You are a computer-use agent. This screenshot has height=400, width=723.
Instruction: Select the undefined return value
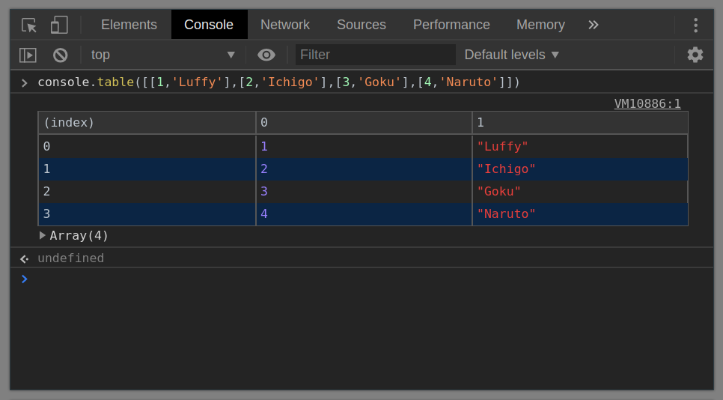(x=70, y=258)
